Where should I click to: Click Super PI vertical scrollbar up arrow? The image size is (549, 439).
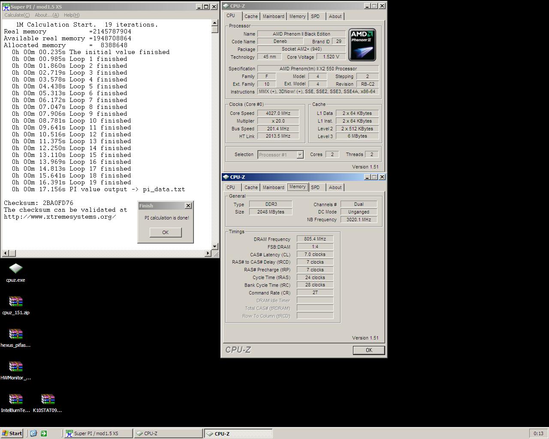(x=215, y=23)
